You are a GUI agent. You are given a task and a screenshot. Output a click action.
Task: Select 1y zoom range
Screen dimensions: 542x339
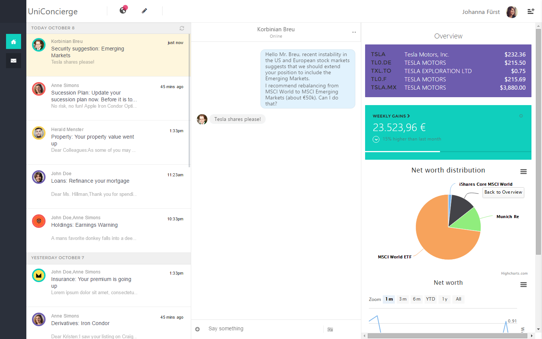pyautogui.click(x=445, y=299)
